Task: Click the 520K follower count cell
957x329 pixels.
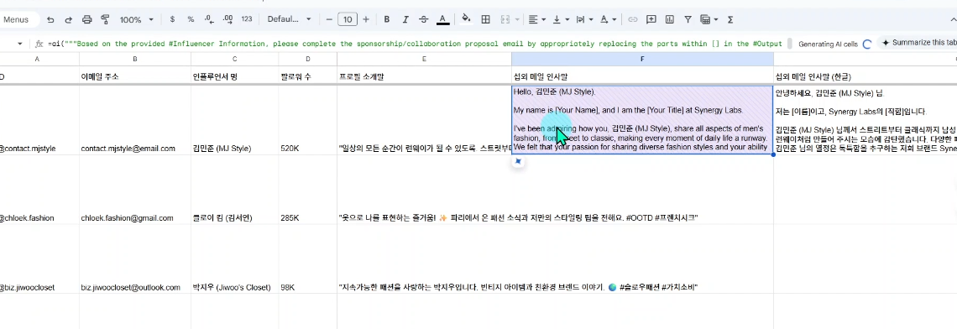Action: pos(307,120)
